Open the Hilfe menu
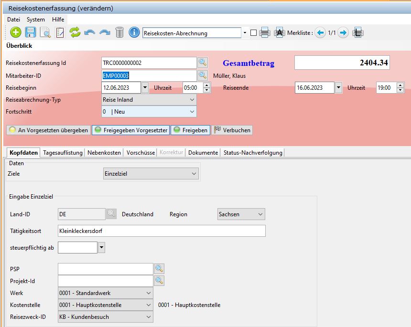 pos(58,20)
